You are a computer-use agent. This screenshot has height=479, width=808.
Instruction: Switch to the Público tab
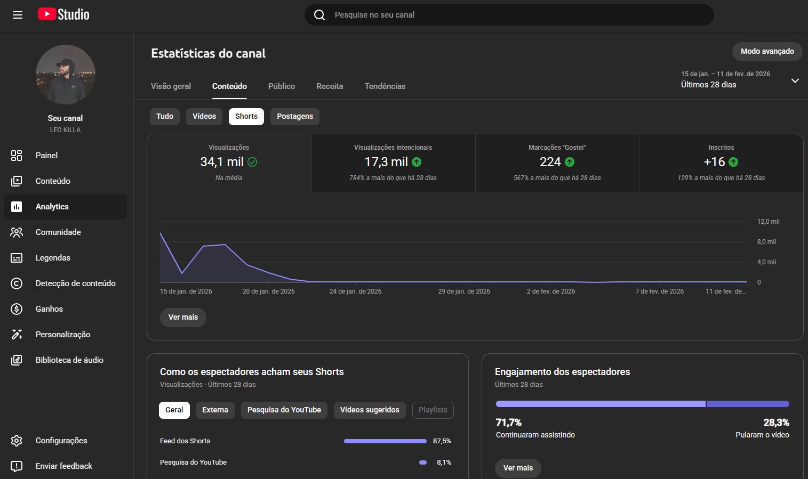[x=282, y=86]
